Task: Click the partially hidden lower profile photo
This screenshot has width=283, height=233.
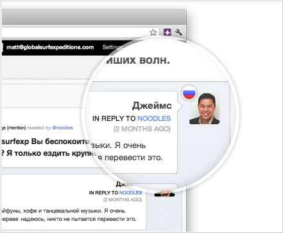Action: (x=164, y=193)
